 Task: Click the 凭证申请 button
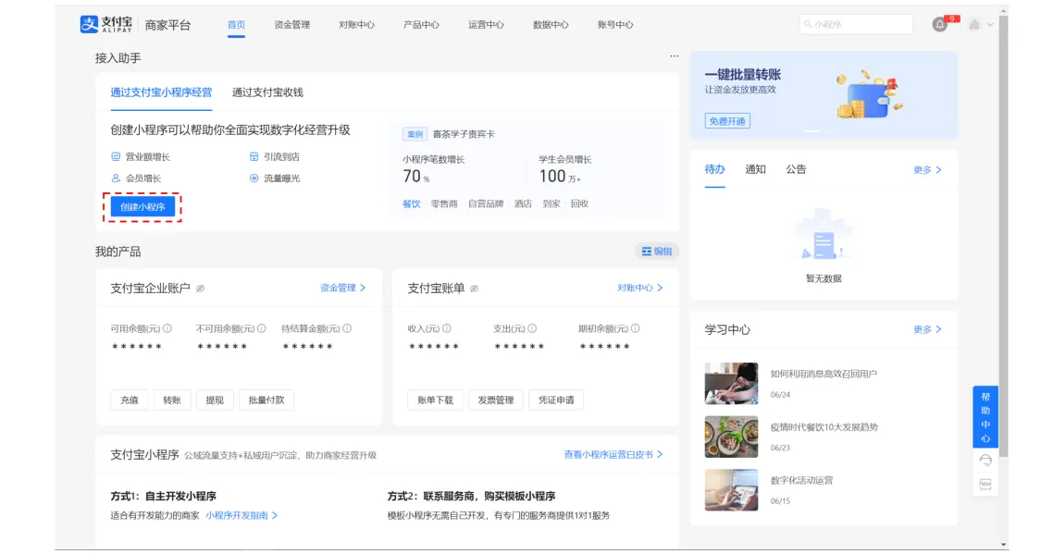pyautogui.click(x=556, y=400)
